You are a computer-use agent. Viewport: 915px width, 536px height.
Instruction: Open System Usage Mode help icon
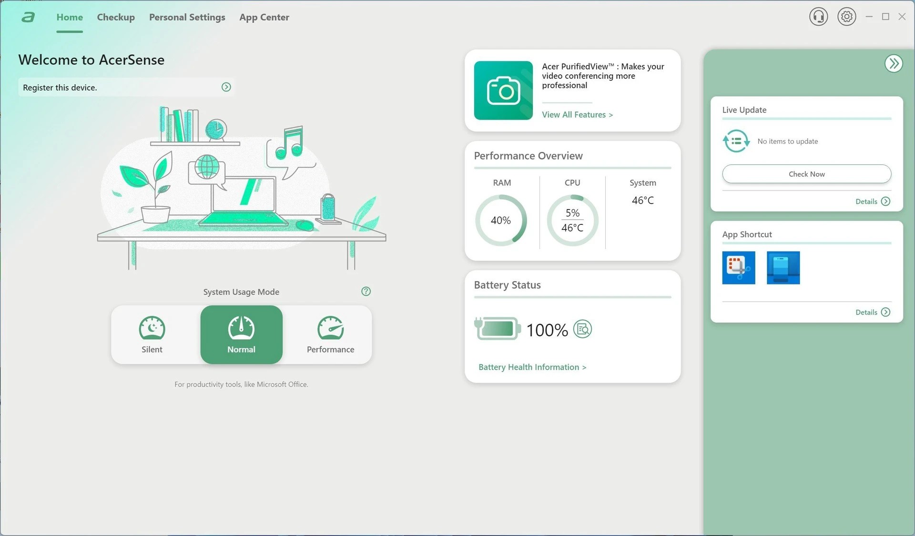click(366, 292)
